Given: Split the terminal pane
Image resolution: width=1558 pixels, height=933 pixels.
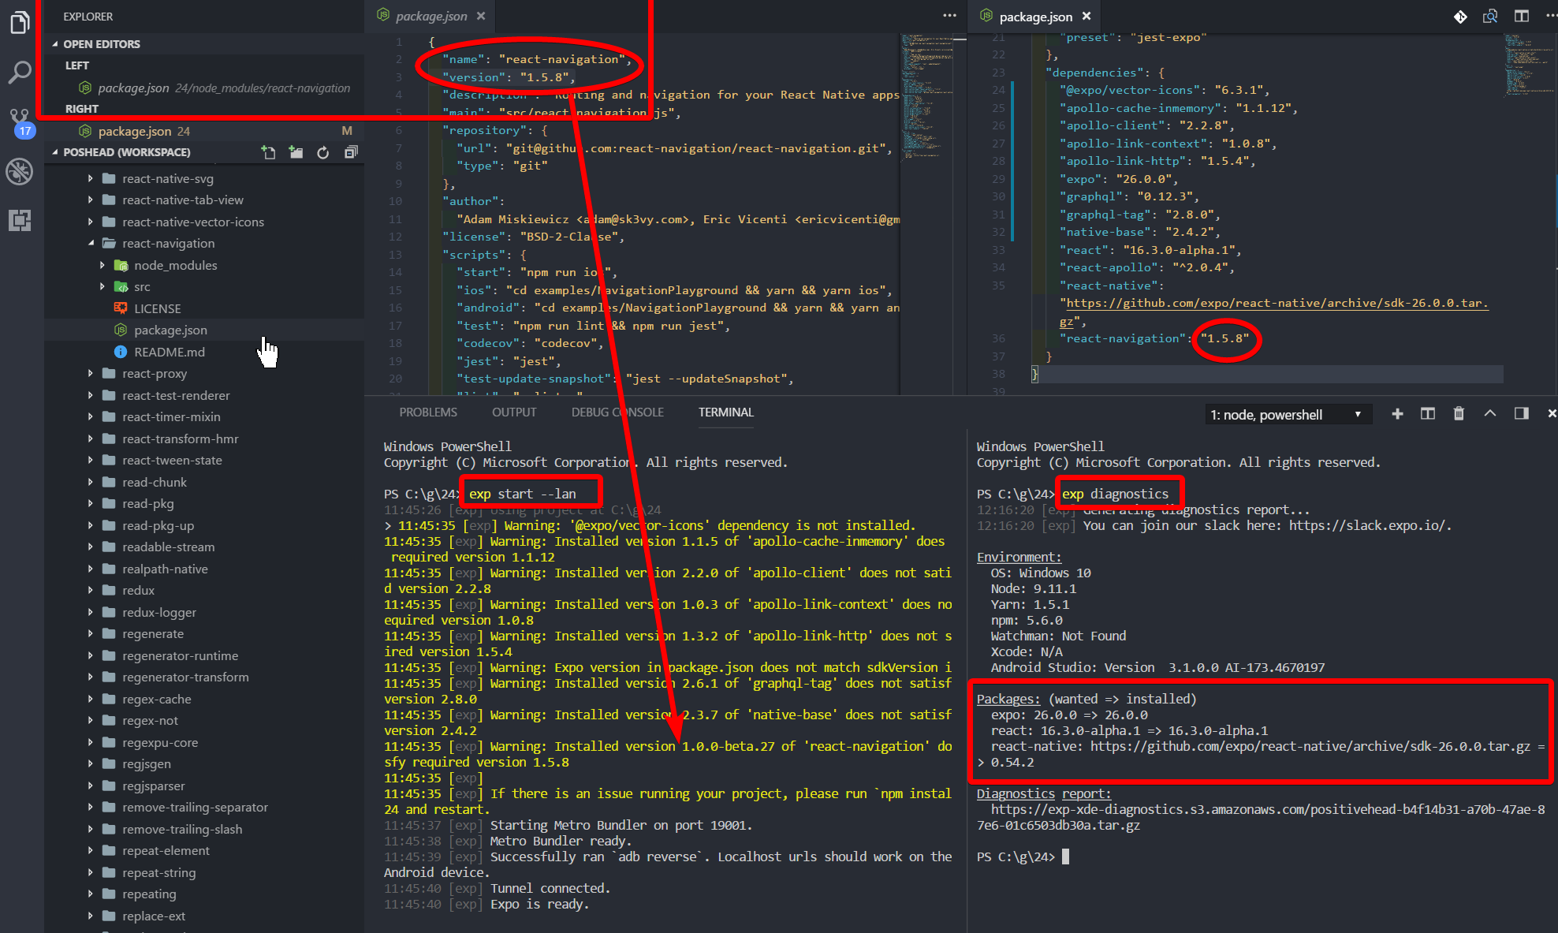Looking at the screenshot, I should (1427, 413).
